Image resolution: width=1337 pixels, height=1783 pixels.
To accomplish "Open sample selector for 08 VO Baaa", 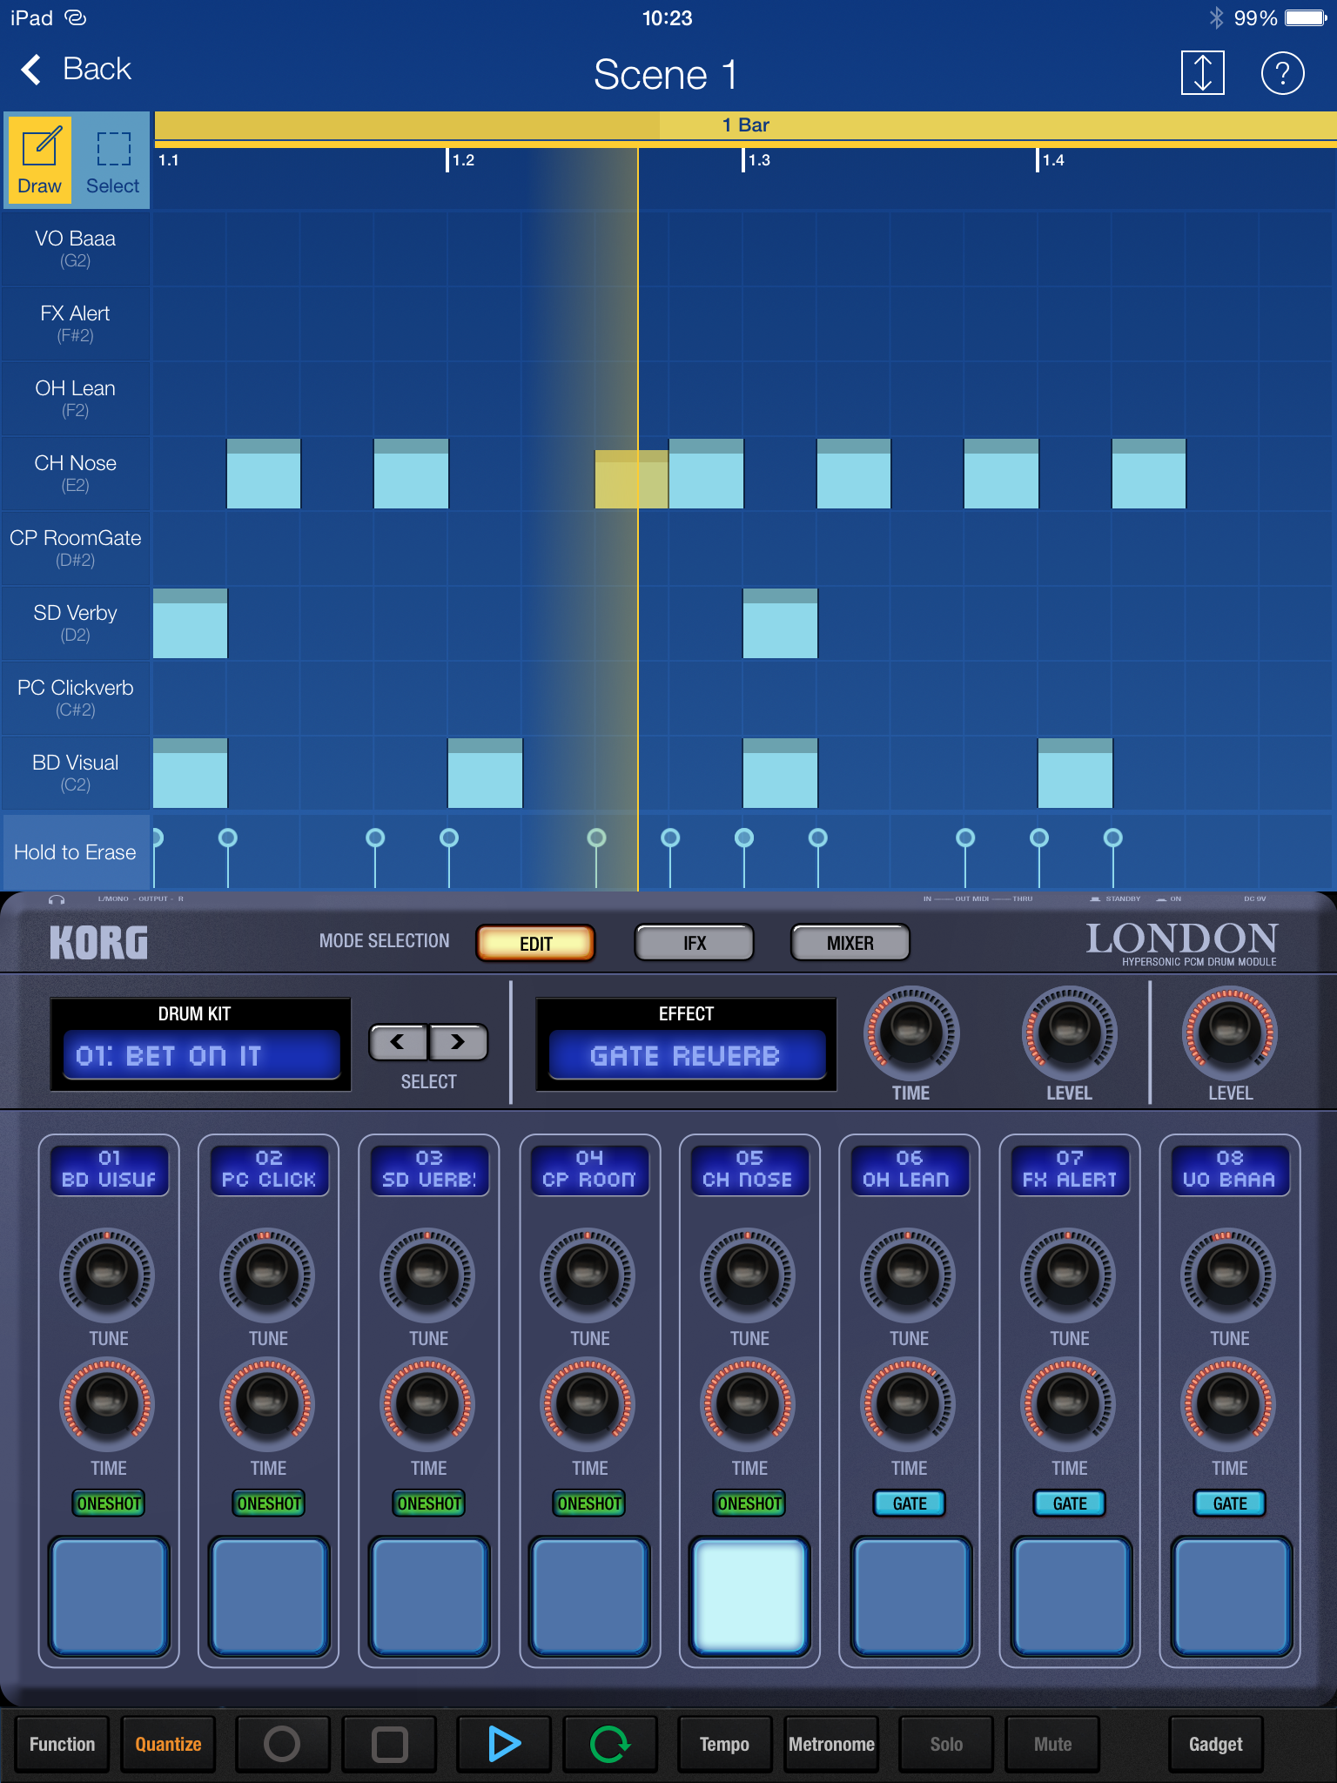I will 1230,1169.
